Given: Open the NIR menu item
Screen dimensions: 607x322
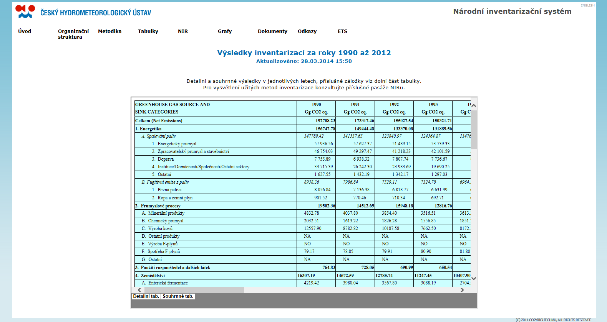Looking at the screenshot, I should click(183, 31).
